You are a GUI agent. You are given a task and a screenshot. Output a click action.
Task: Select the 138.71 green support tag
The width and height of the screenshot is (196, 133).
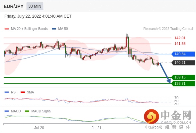pyautogui.click(x=183, y=83)
